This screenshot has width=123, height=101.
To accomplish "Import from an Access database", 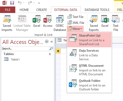I will 48,21.
